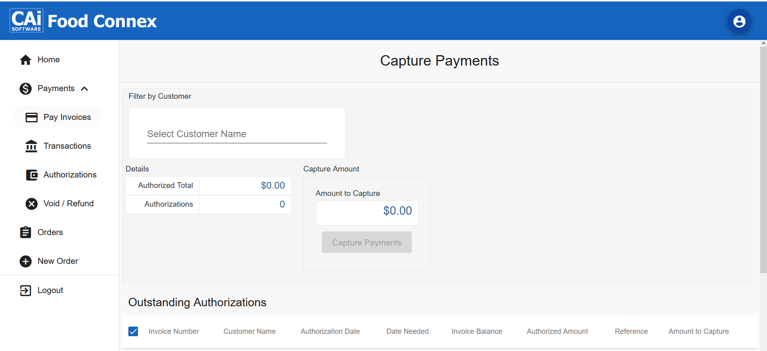Sort by Authorization Date column
This screenshot has height=351, width=767.
[330, 331]
